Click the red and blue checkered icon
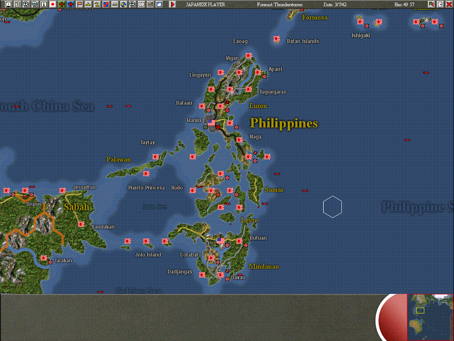 click(106, 4)
